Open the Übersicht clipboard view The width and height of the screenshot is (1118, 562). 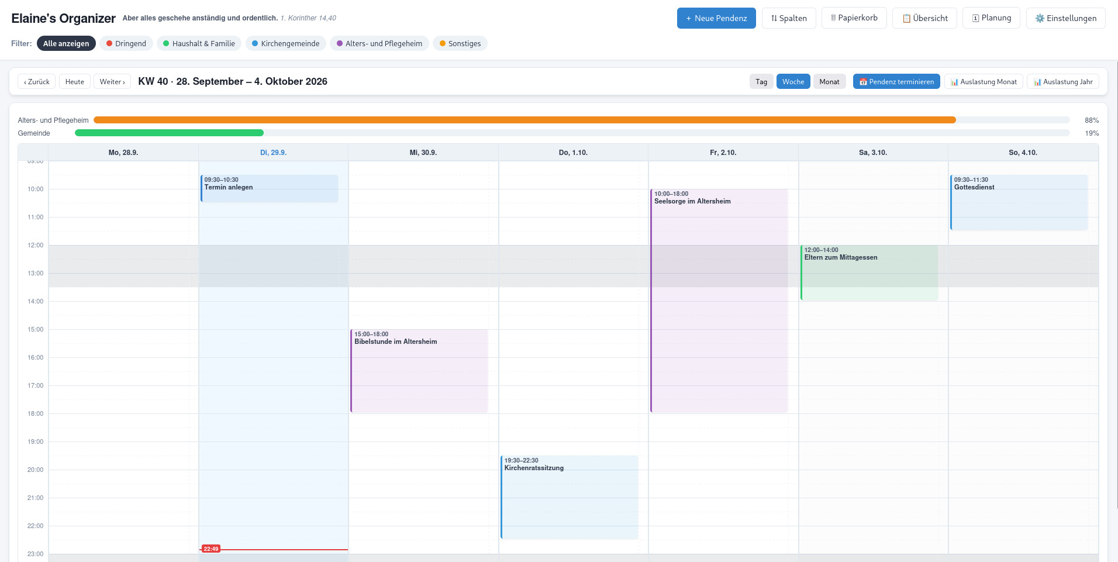tap(924, 18)
